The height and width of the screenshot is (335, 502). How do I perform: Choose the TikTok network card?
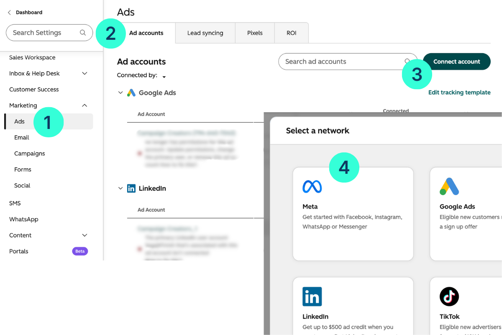(x=466, y=306)
